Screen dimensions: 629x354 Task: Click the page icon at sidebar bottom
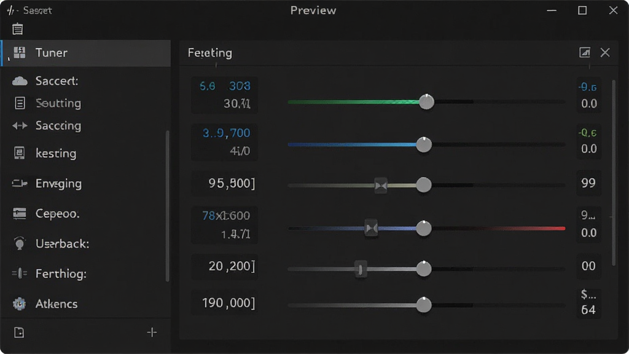point(19,332)
